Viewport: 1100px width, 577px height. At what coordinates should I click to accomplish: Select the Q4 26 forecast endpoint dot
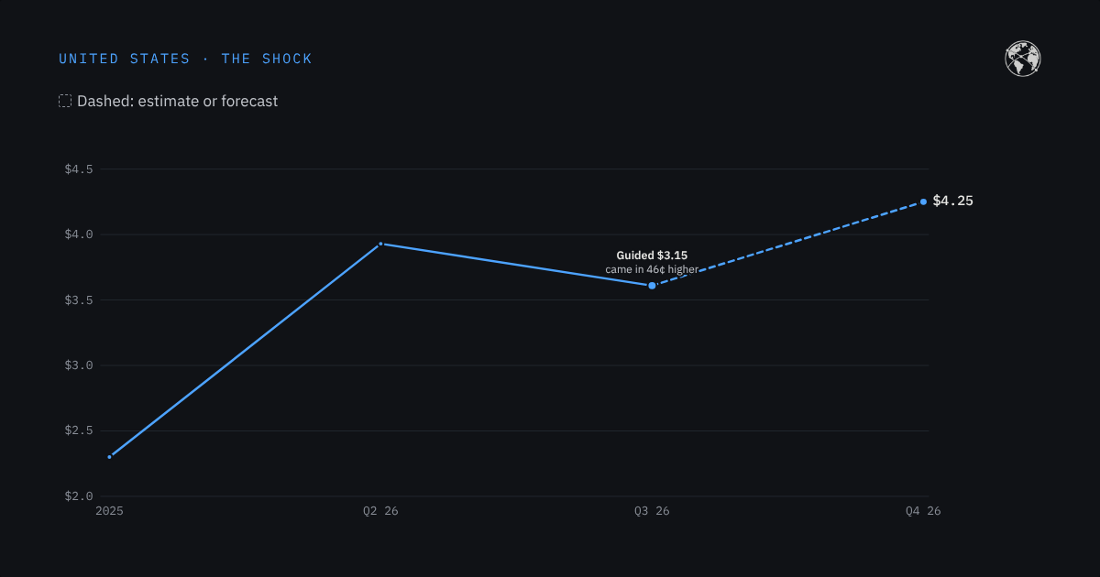pos(923,201)
